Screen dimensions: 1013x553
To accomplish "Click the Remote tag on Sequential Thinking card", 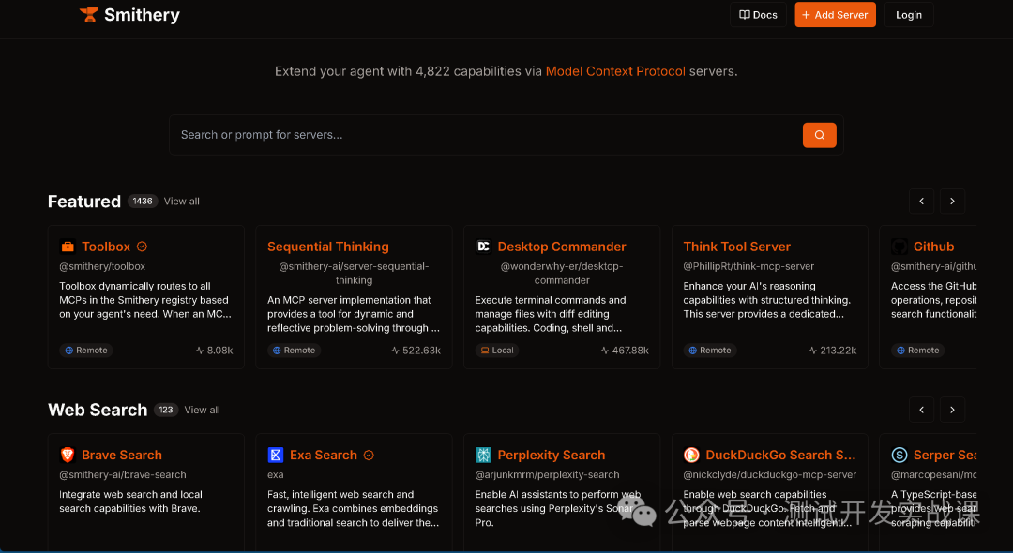I will tap(294, 351).
